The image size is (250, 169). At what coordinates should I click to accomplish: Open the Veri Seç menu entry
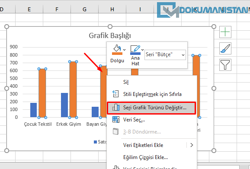[152, 120]
